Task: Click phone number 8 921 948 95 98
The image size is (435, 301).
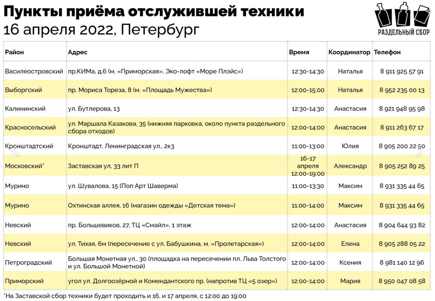Action: [402, 108]
